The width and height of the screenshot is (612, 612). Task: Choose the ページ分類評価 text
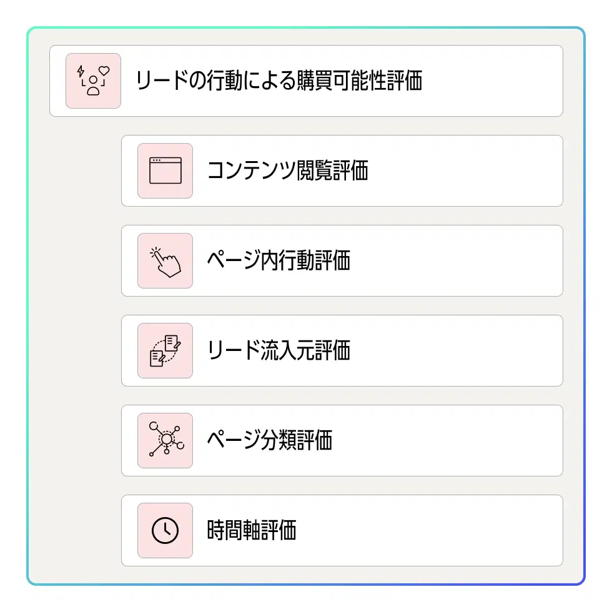[270, 440]
